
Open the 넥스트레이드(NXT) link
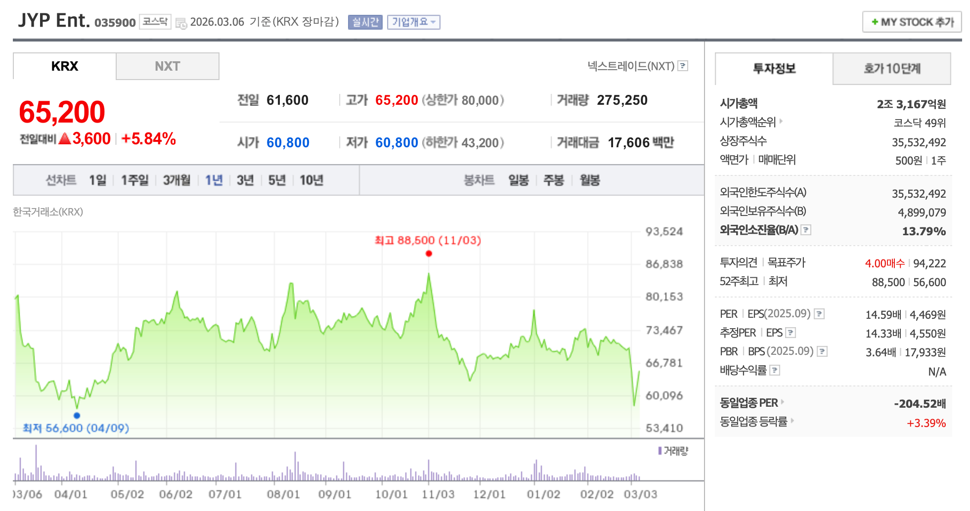tap(631, 66)
